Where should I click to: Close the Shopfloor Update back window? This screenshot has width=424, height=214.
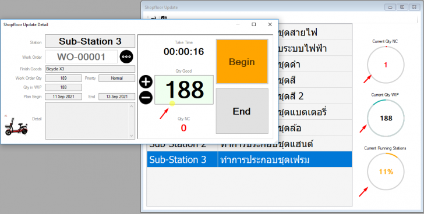[x=414, y=8]
